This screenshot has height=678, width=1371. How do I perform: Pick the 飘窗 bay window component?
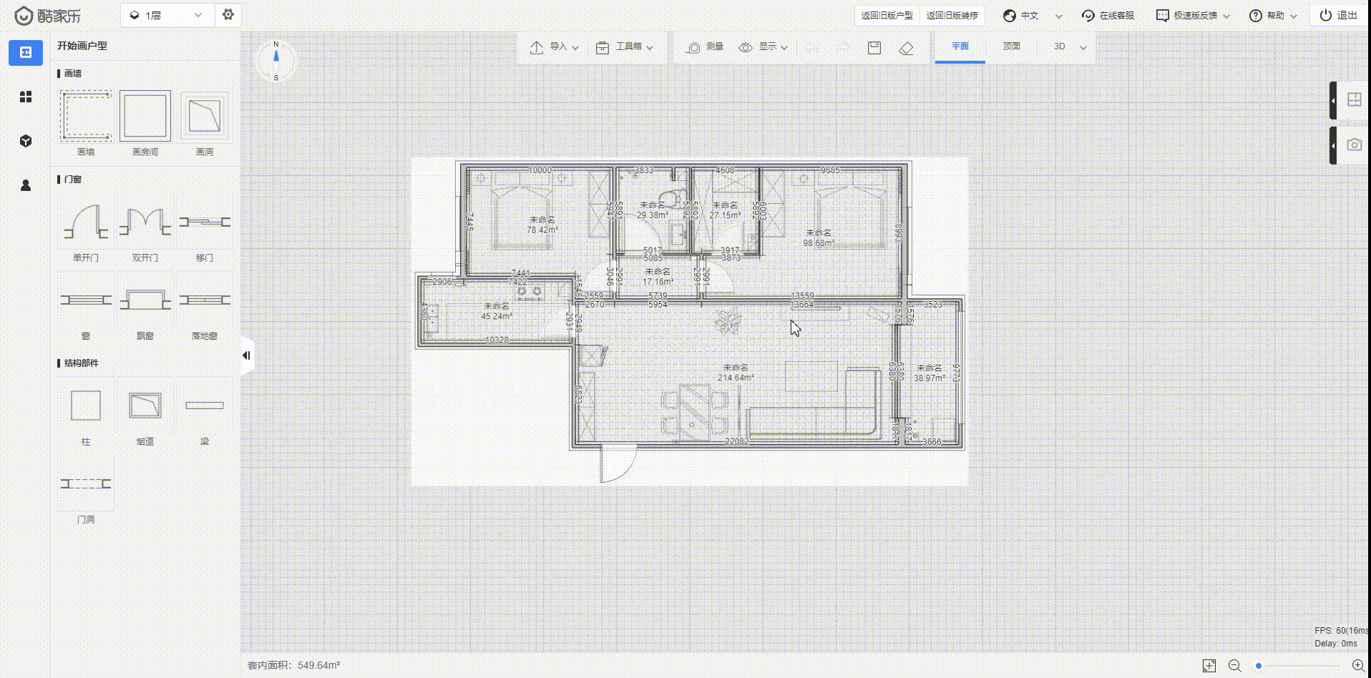pos(145,308)
